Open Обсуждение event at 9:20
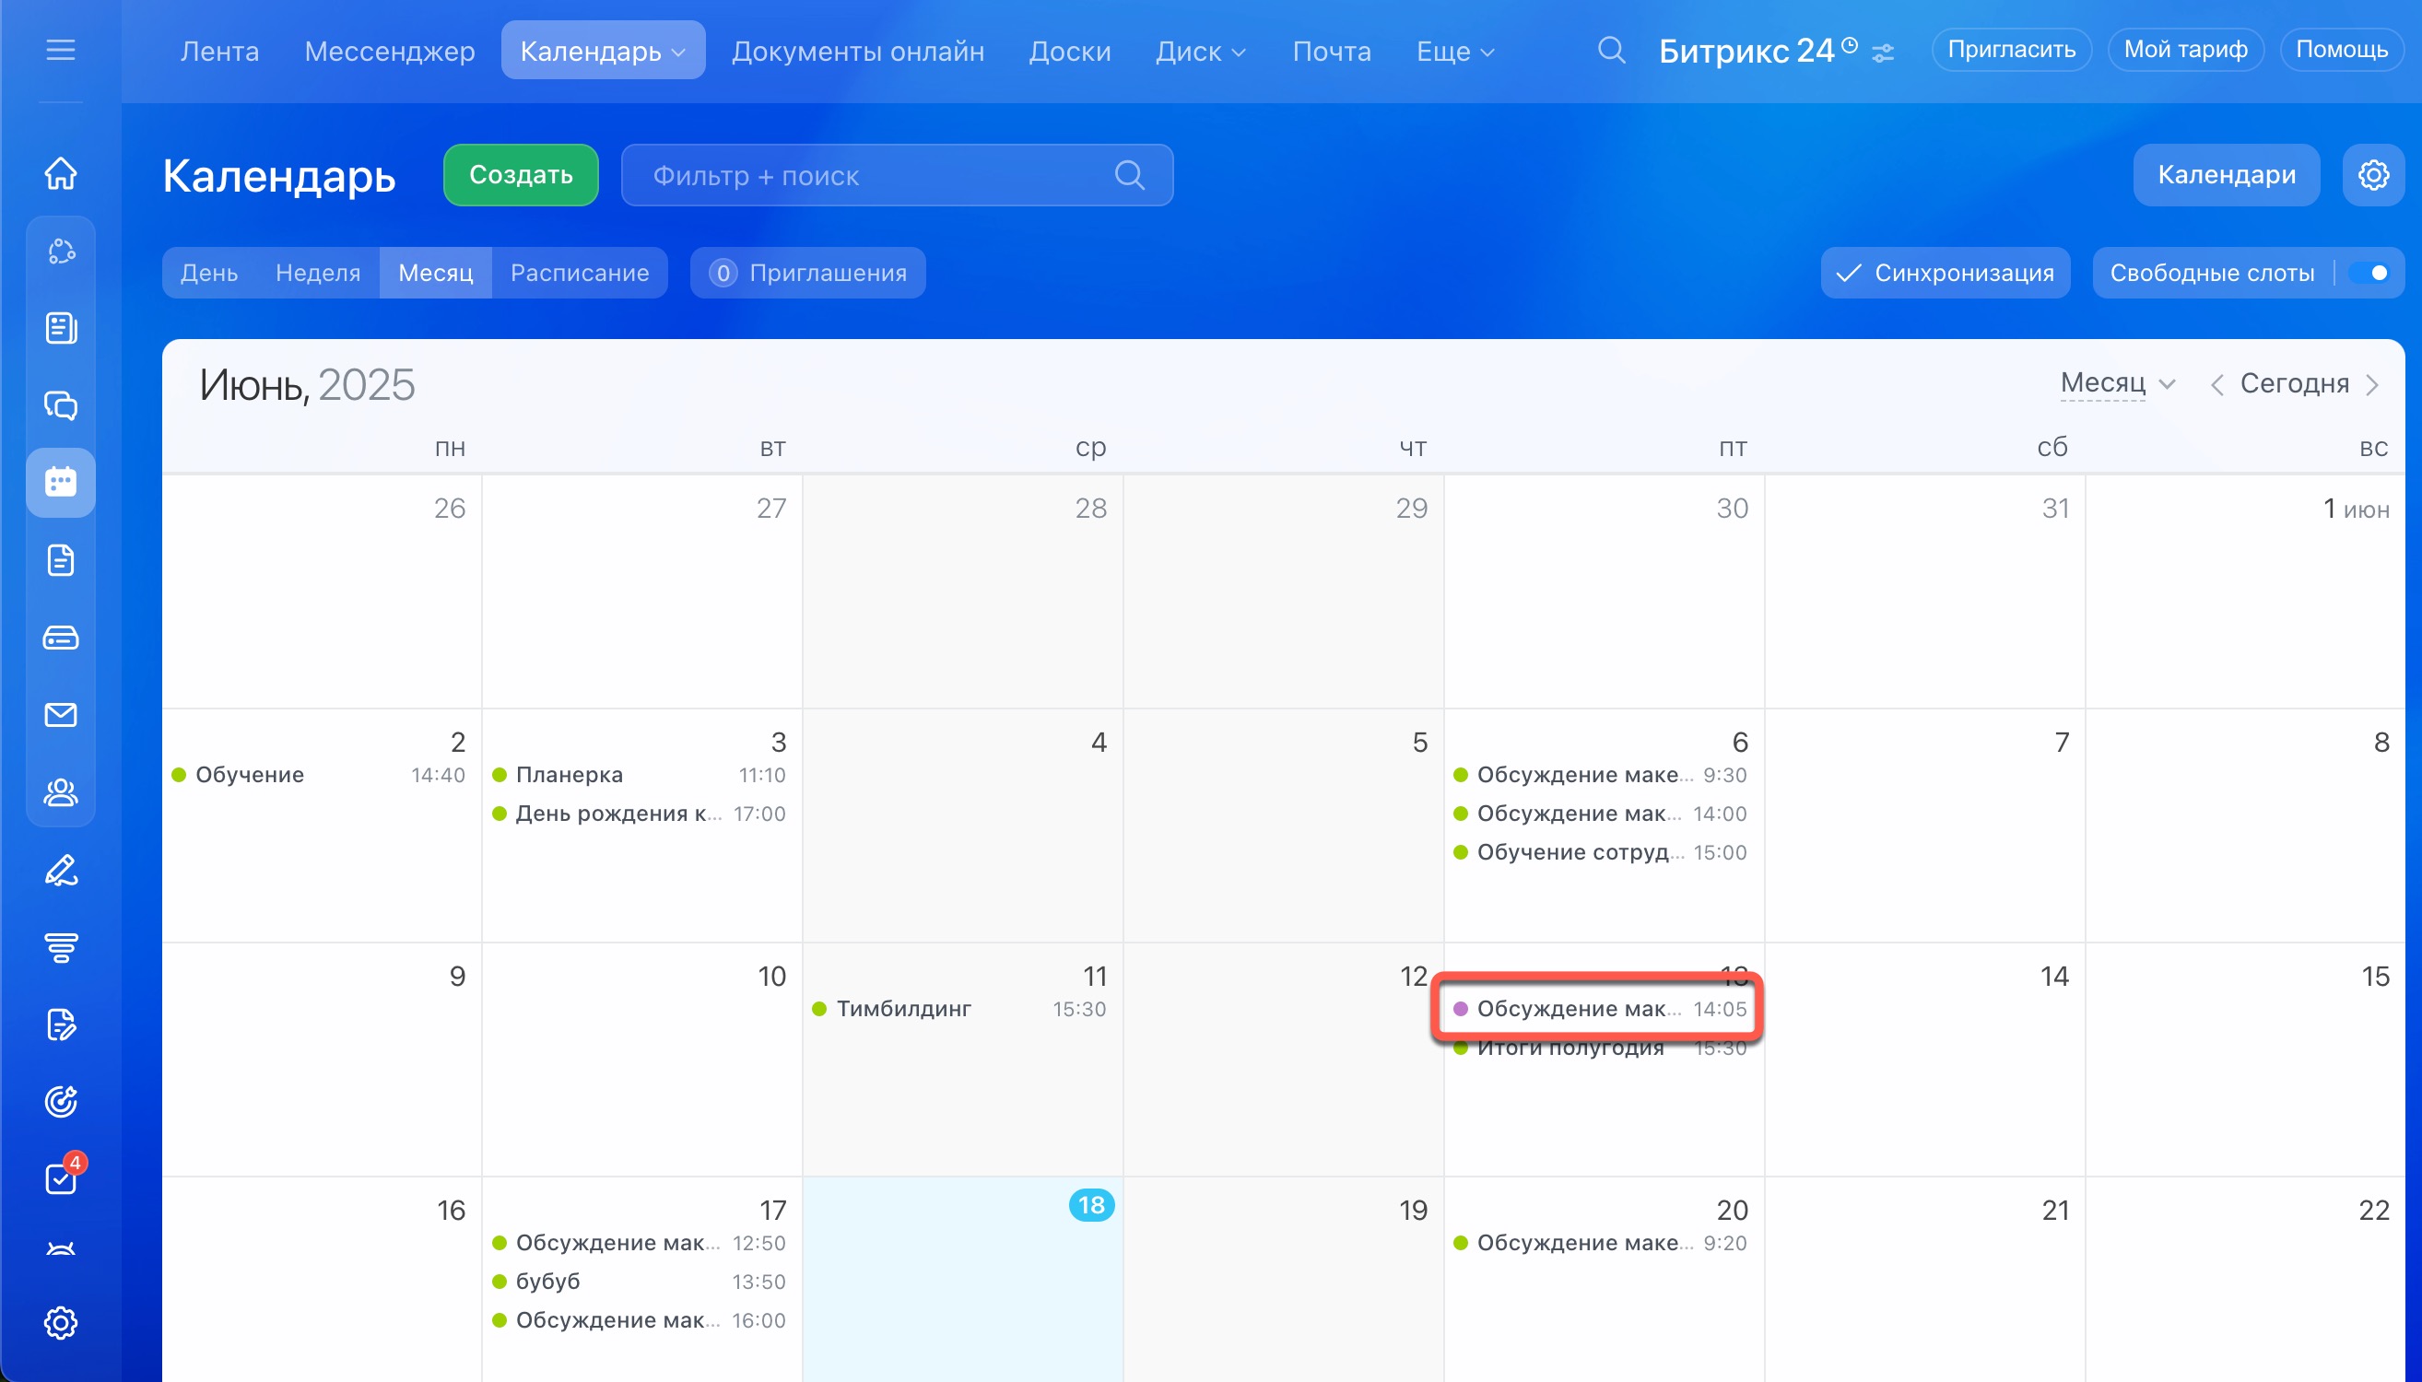Screen dimensions: 2422x1382 point(1601,1243)
